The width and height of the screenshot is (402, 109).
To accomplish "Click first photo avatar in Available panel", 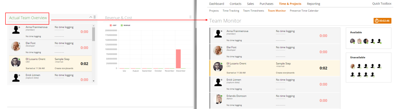I will (x=352, y=41).
